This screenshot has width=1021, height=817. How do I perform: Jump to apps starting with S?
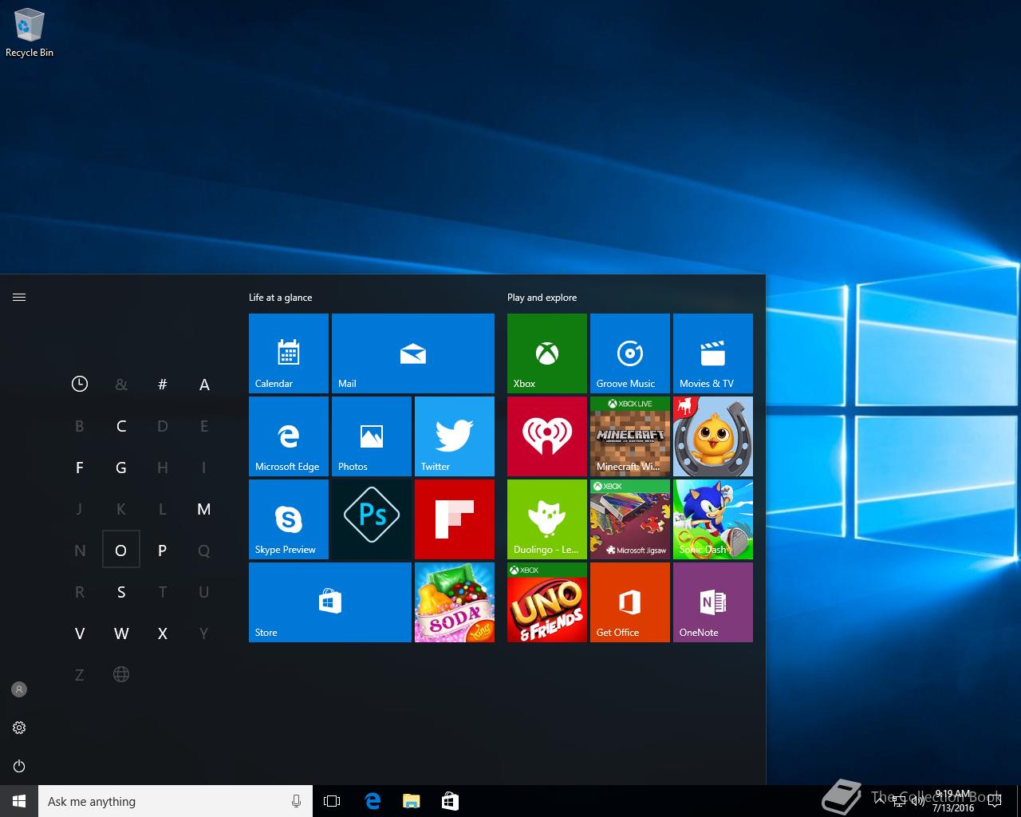[121, 591]
